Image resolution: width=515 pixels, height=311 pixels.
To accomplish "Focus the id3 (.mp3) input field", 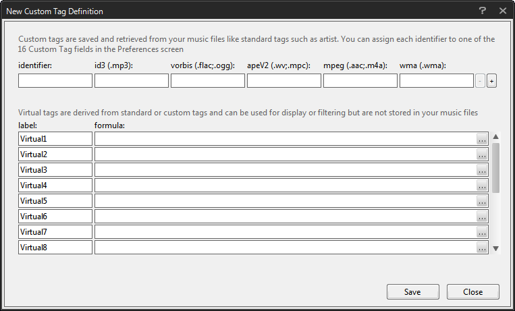I will pyautogui.click(x=132, y=81).
